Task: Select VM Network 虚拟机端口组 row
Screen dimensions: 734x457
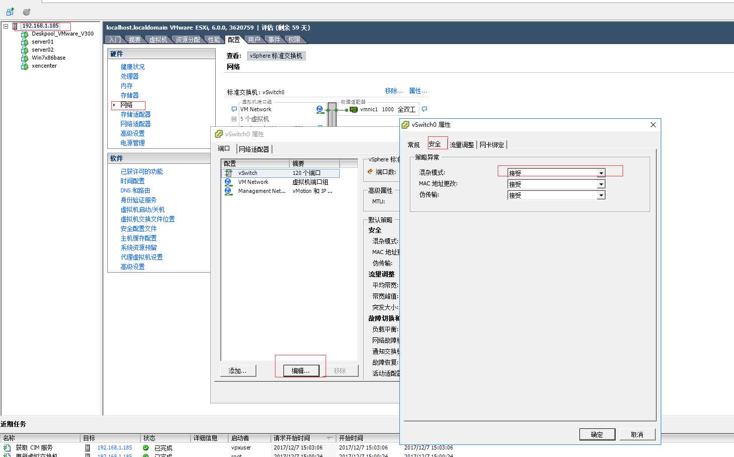Action: [280, 182]
